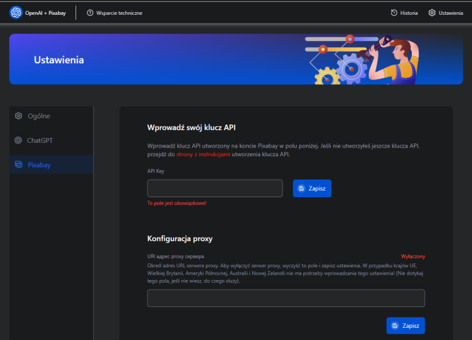Click the Historia clock icon
The width and height of the screenshot is (472, 340).
tap(394, 13)
